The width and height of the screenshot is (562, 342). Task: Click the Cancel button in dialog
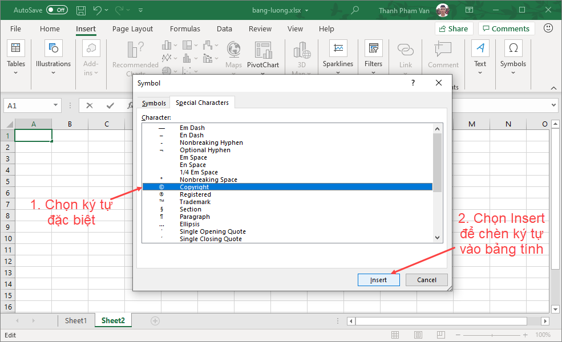tap(427, 280)
